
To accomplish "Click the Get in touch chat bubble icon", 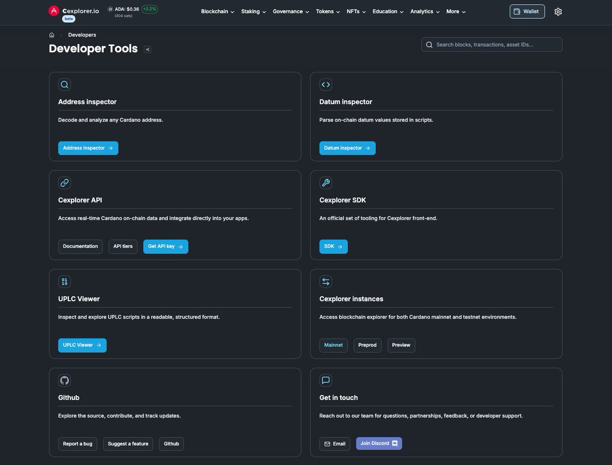I will click(x=325, y=380).
